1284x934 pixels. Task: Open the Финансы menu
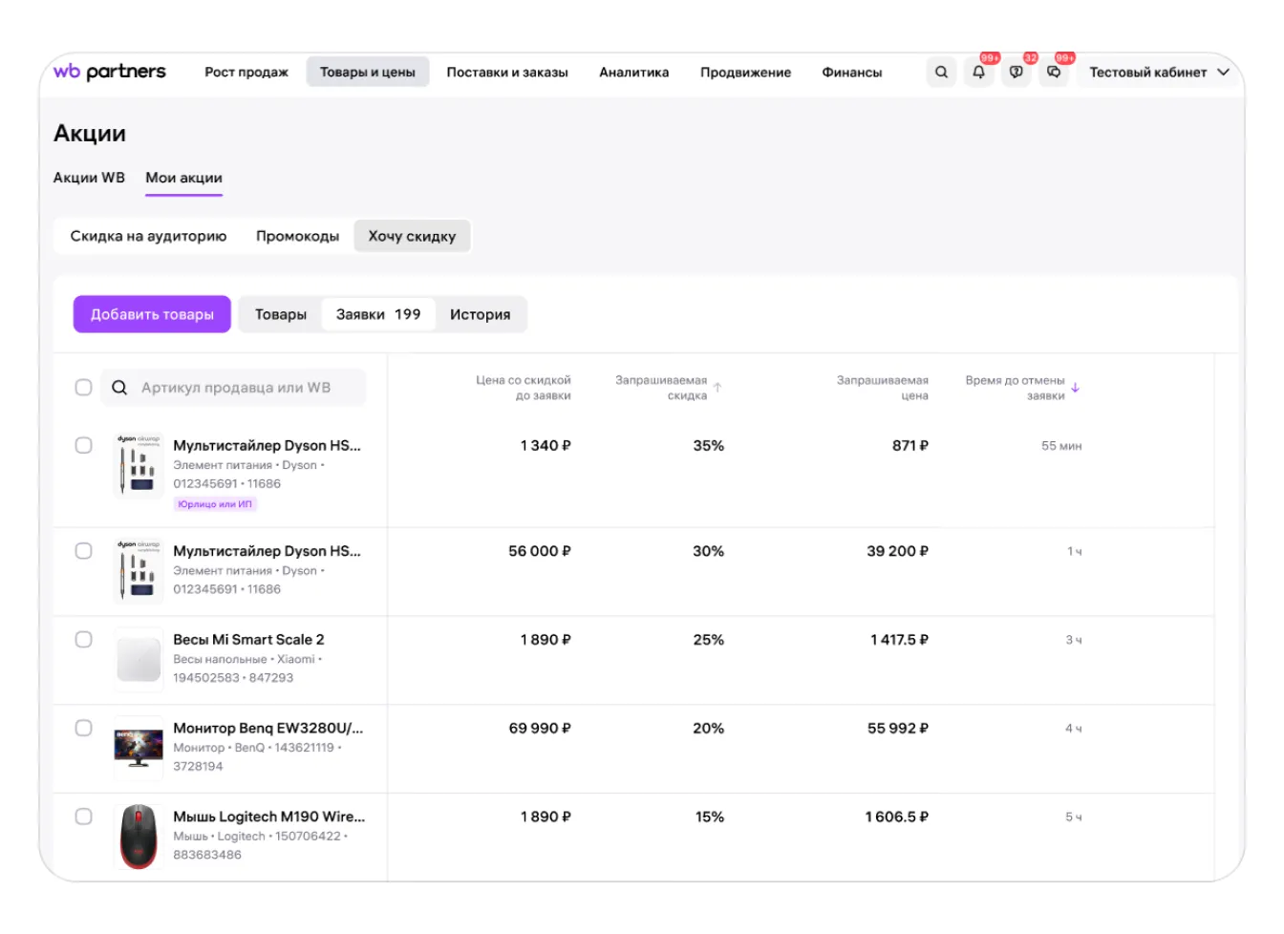[852, 73]
